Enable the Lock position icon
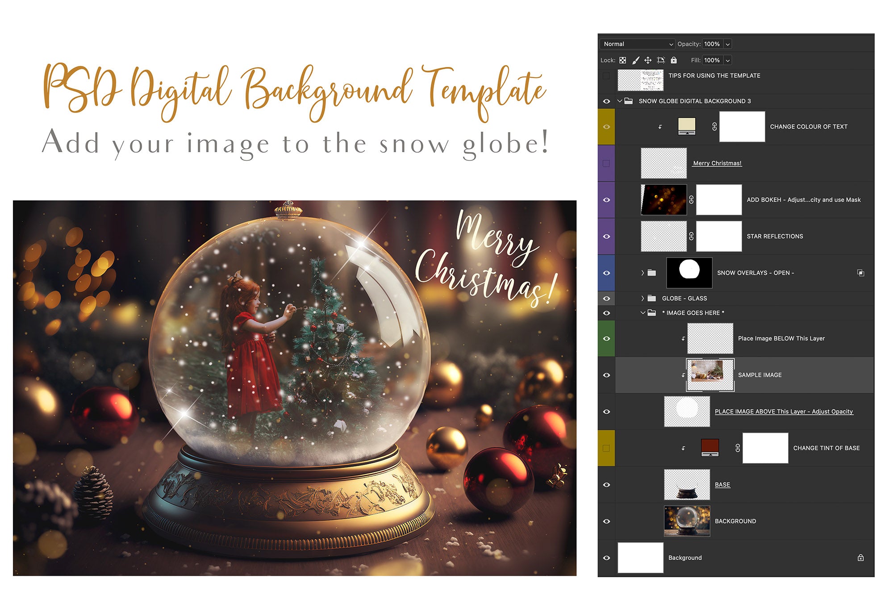Screen dimensions: 893x595 click(648, 60)
